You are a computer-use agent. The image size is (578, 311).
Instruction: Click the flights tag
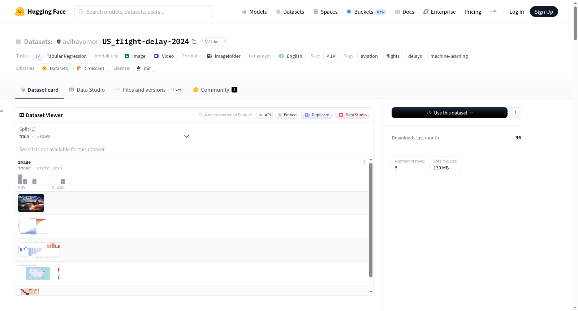pyautogui.click(x=393, y=56)
